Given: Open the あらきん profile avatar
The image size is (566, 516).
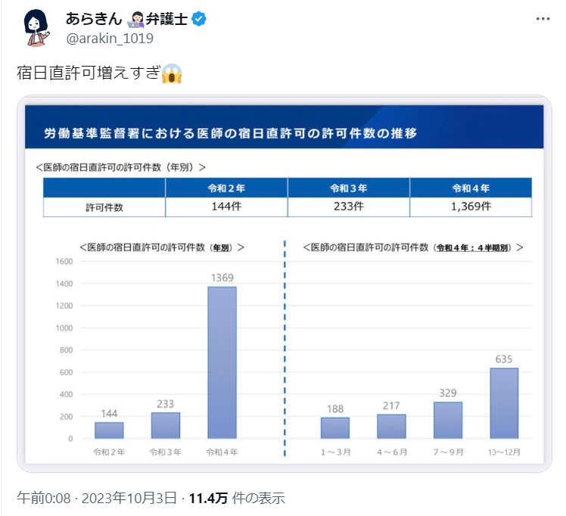Looking at the screenshot, I should click(35, 29).
